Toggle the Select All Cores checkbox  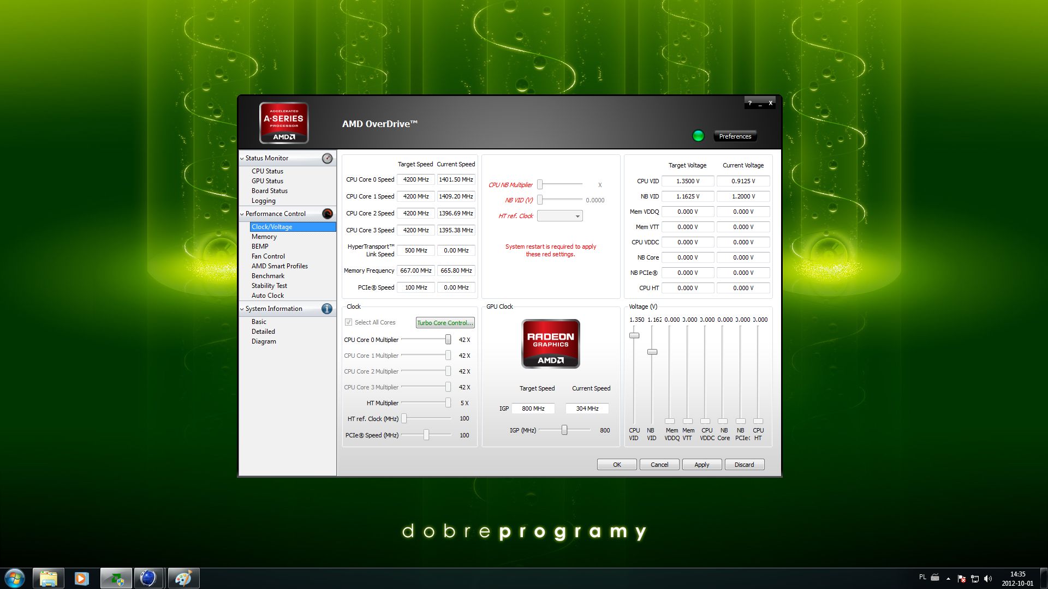(348, 322)
